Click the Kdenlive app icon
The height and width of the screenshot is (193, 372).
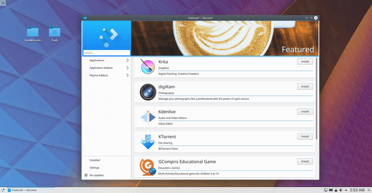[148, 117]
